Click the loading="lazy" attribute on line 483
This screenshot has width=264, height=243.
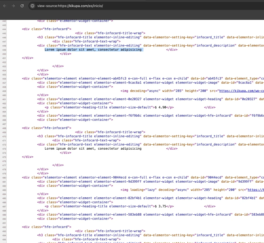click(143, 190)
